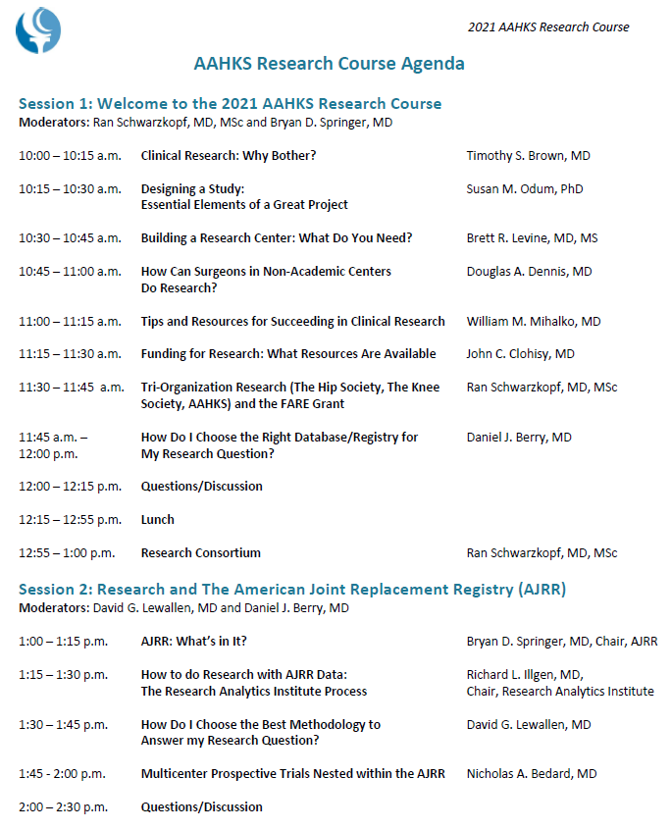Click speaker Douglas A. Dennis, MD

(x=529, y=272)
